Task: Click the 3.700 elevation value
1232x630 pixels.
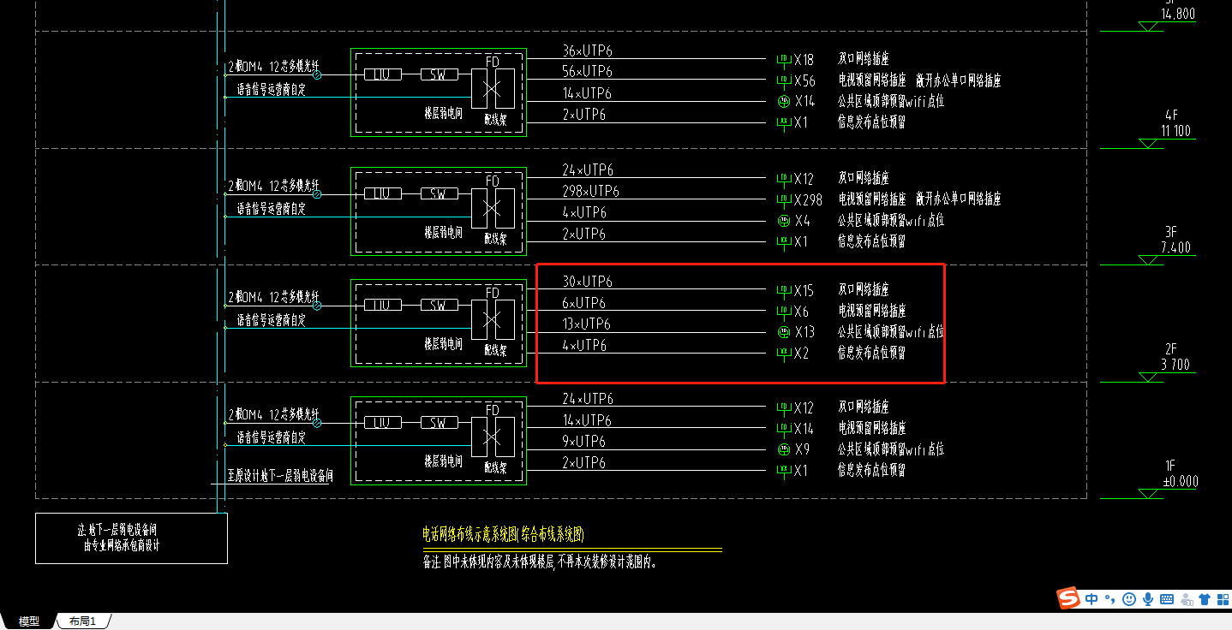Action: (x=1175, y=366)
